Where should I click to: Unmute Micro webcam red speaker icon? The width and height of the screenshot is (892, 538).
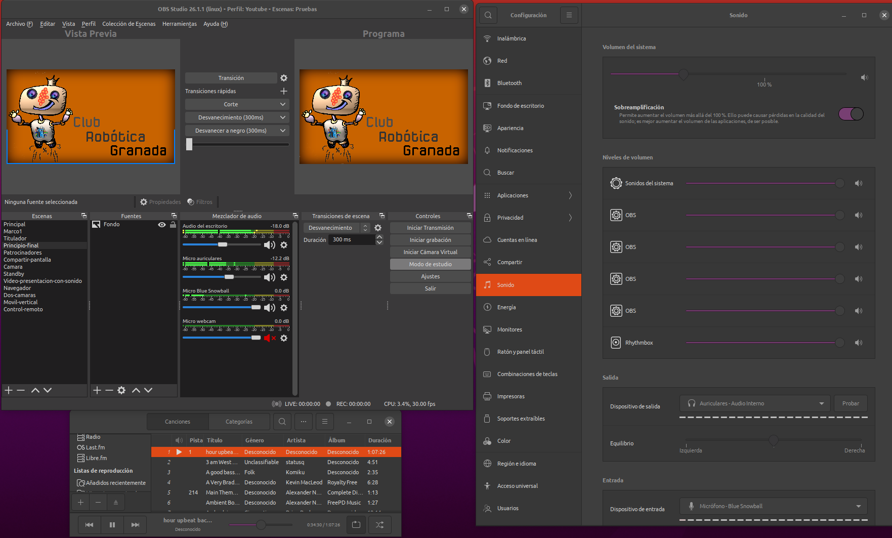pyautogui.click(x=270, y=338)
